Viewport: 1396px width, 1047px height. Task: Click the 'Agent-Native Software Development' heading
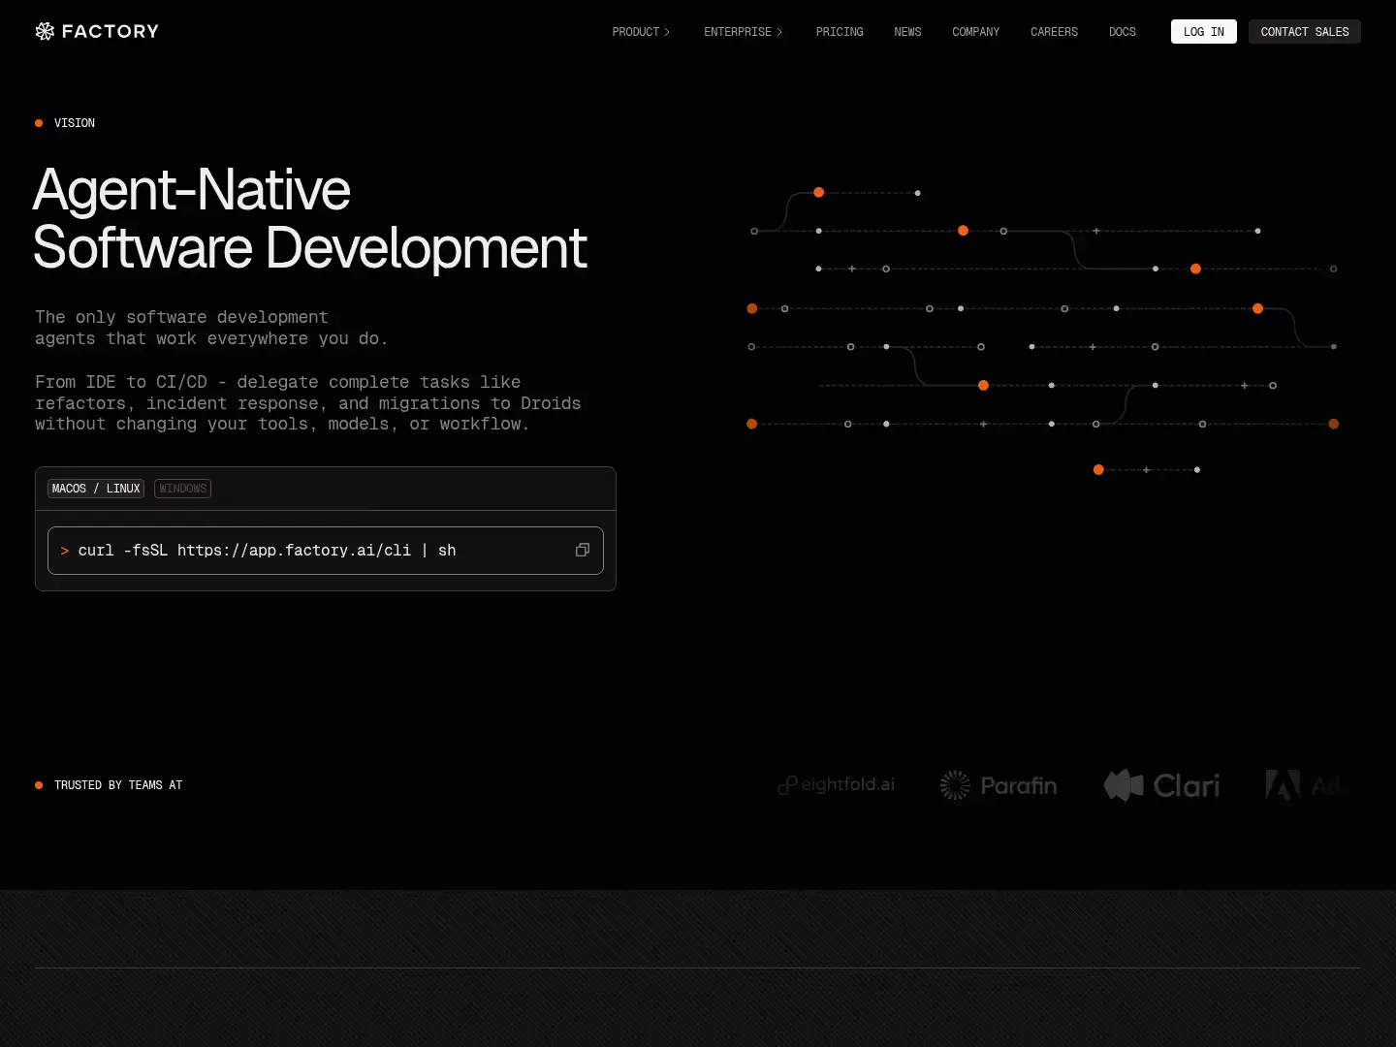point(310,218)
